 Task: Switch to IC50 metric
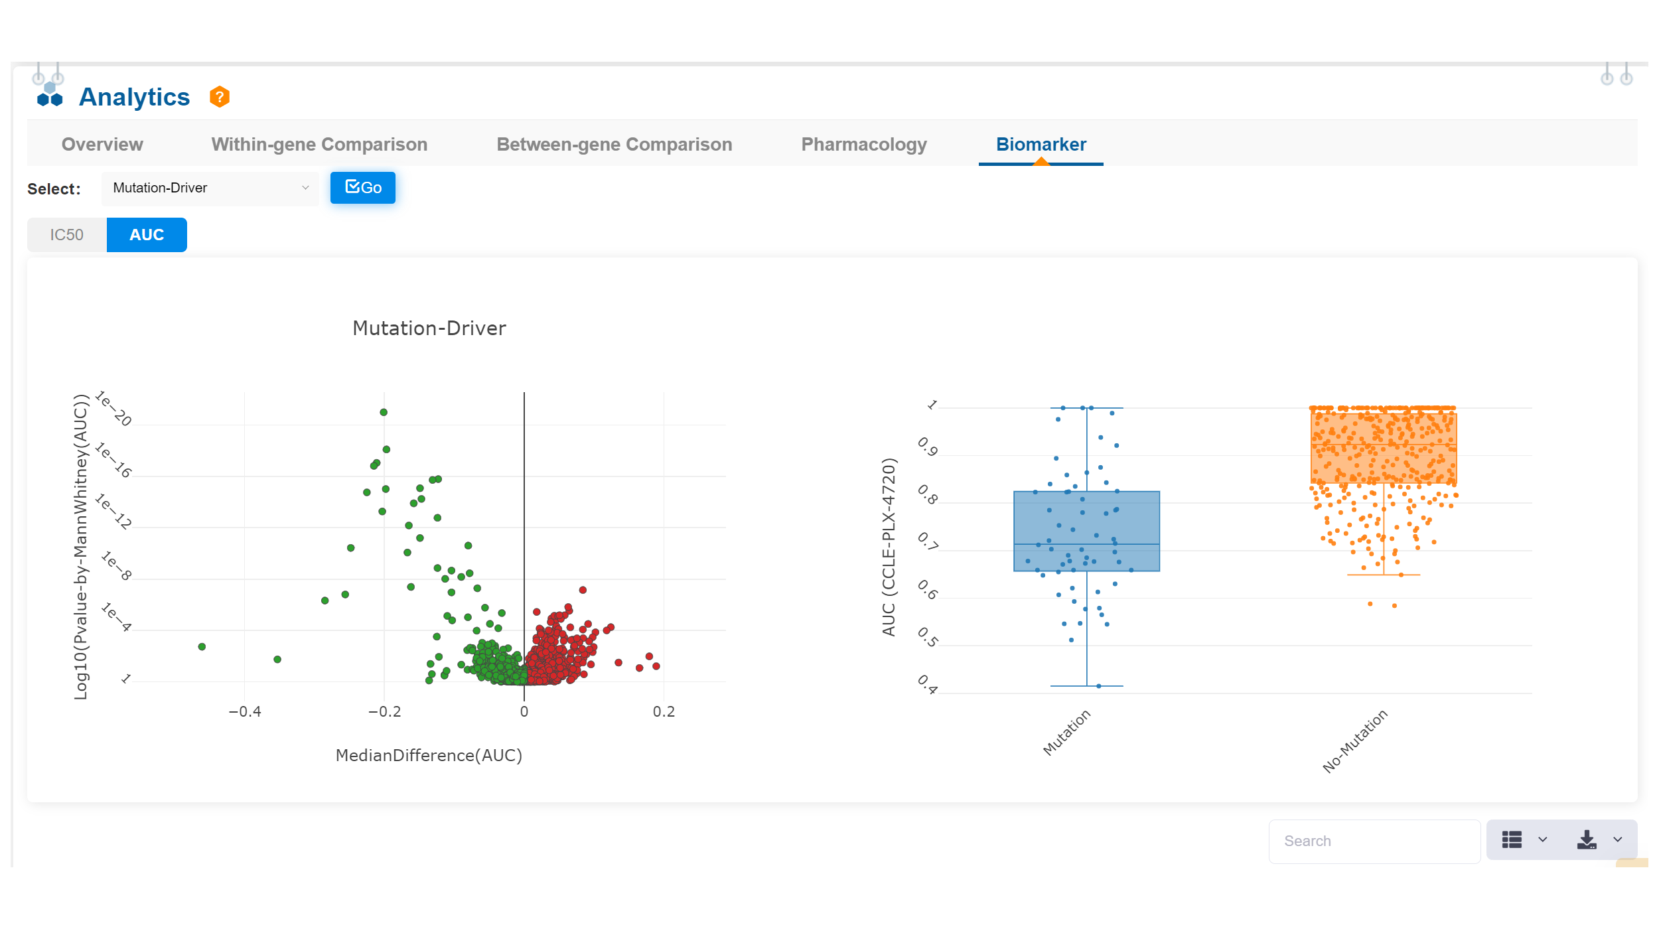[66, 235]
